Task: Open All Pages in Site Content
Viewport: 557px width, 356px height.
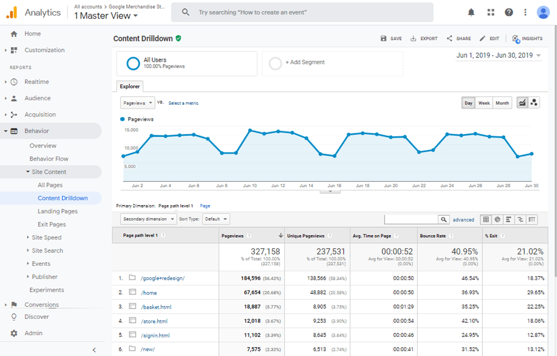Action: 50,185
